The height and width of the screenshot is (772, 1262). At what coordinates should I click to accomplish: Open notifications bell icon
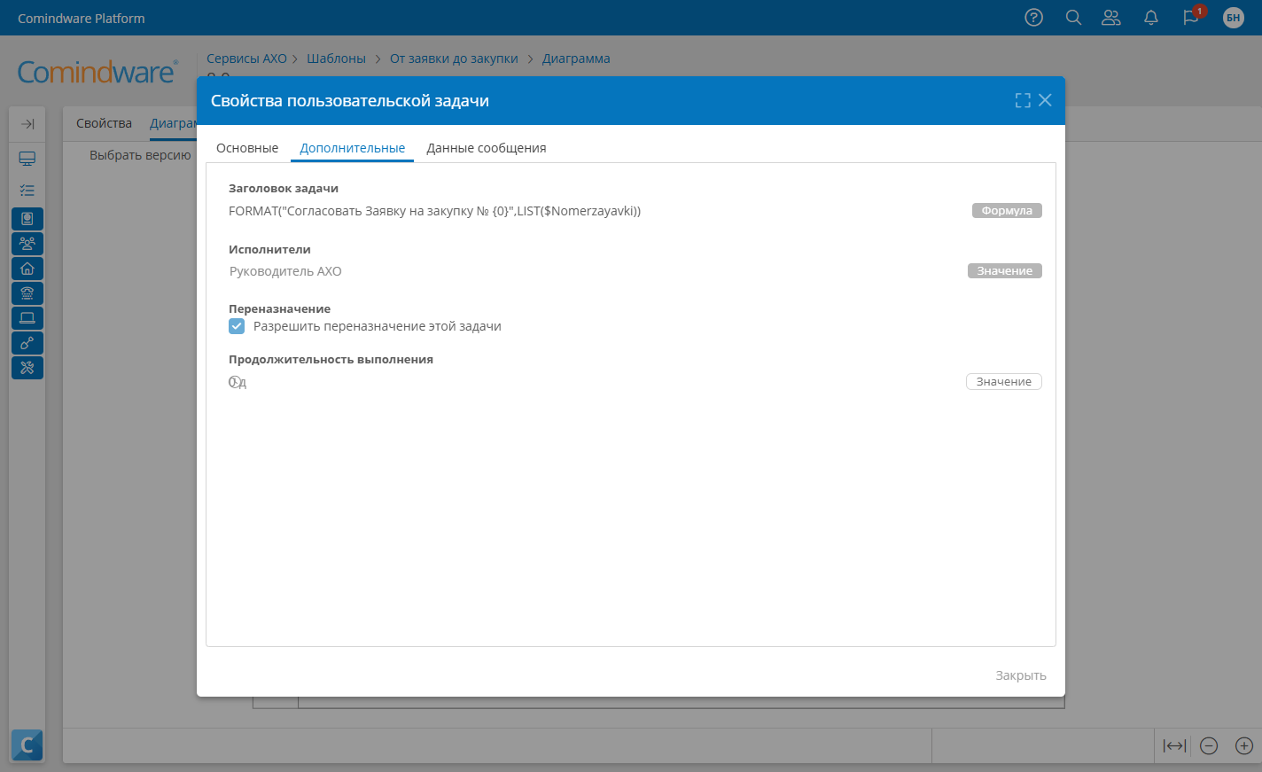1150,17
